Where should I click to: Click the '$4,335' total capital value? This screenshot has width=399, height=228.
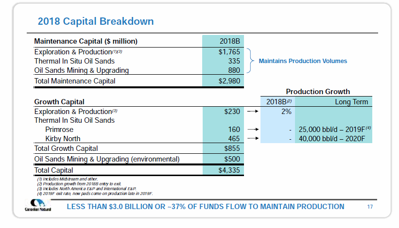point(229,170)
